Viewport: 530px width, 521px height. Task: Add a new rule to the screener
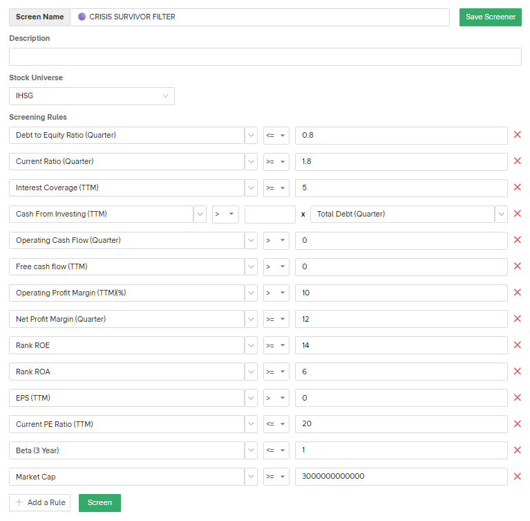40,502
